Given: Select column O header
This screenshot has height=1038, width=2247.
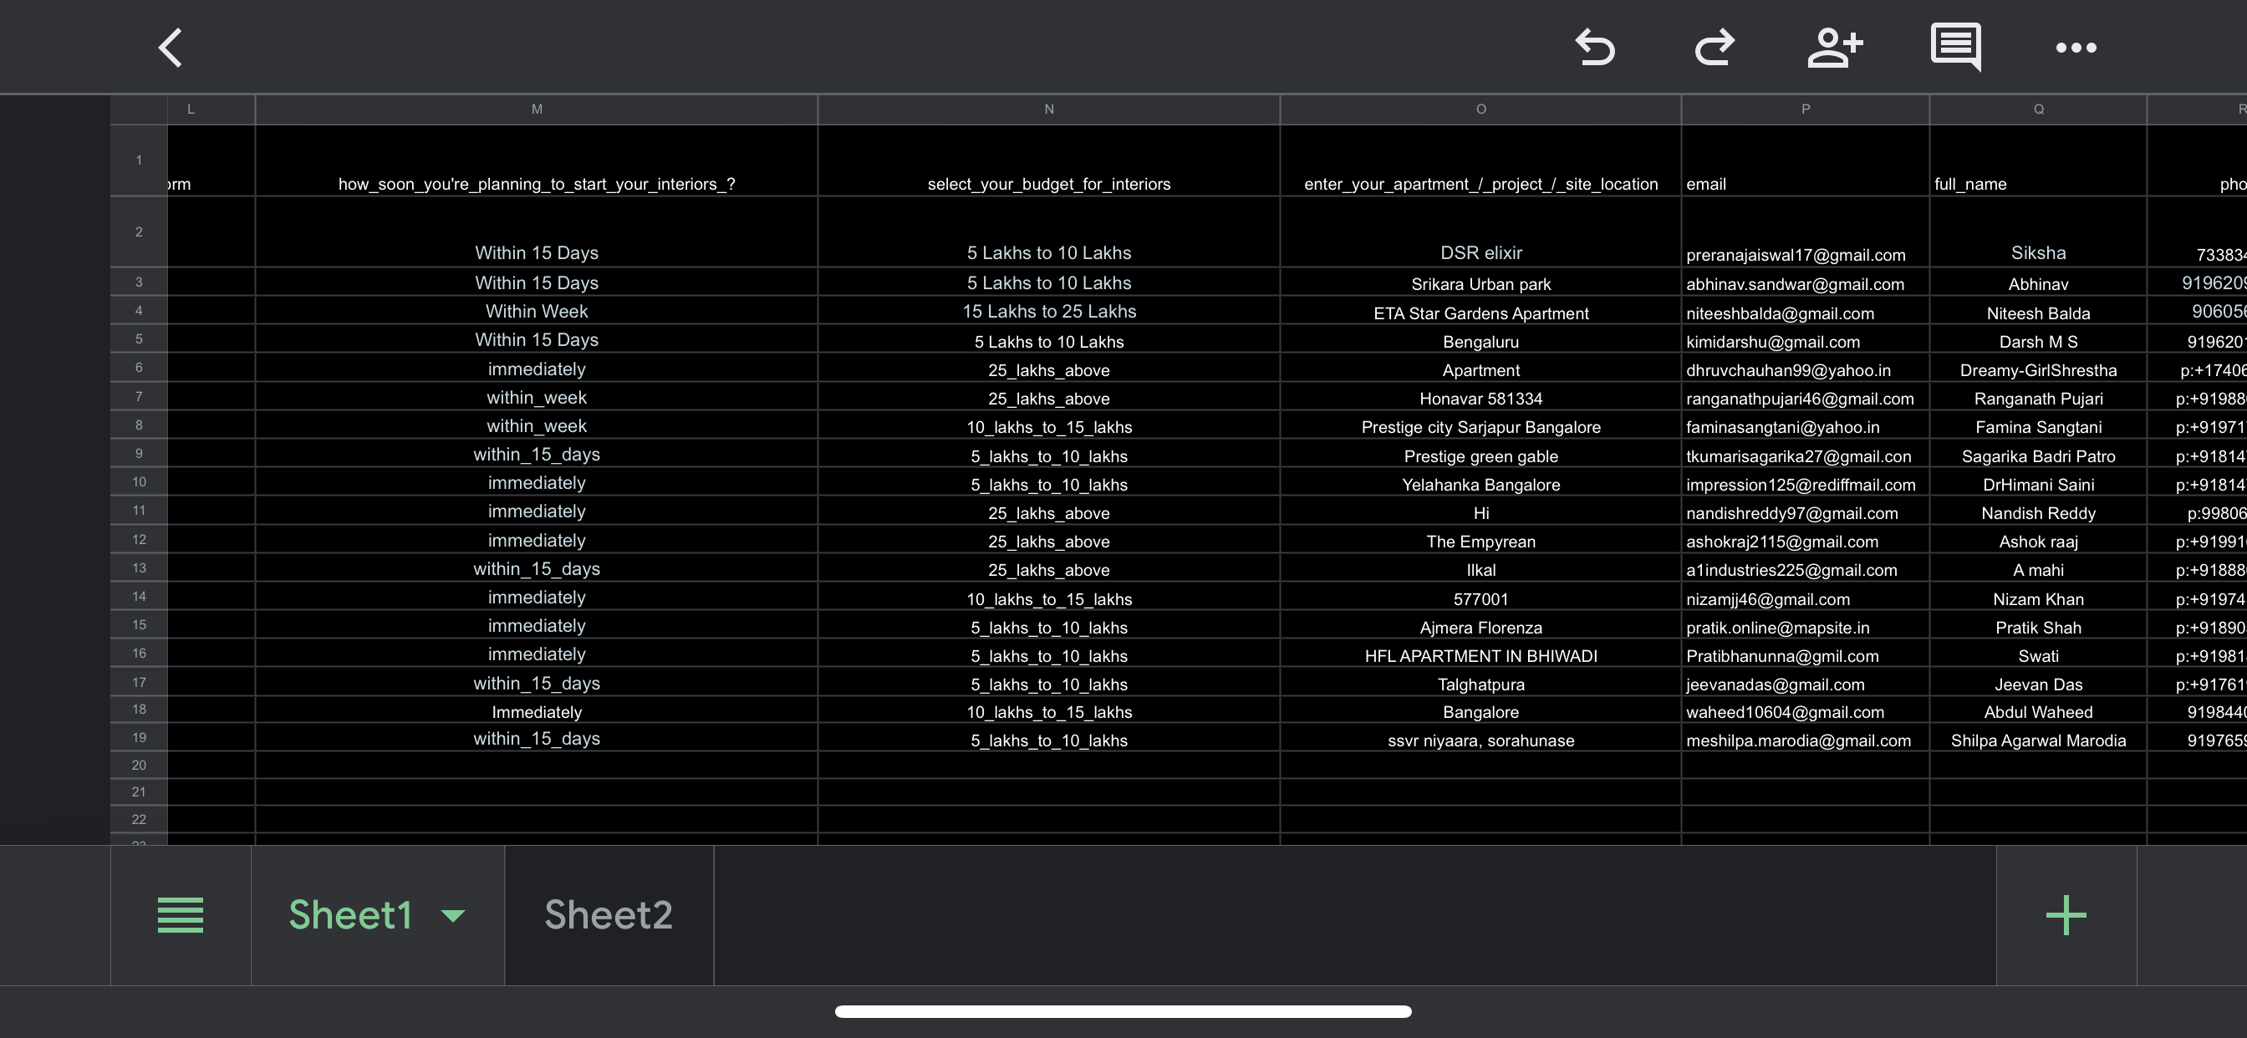Looking at the screenshot, I should 1480,109.
